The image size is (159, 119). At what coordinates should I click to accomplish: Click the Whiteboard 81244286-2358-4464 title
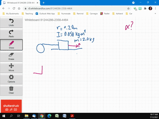[x=46, y=20]
